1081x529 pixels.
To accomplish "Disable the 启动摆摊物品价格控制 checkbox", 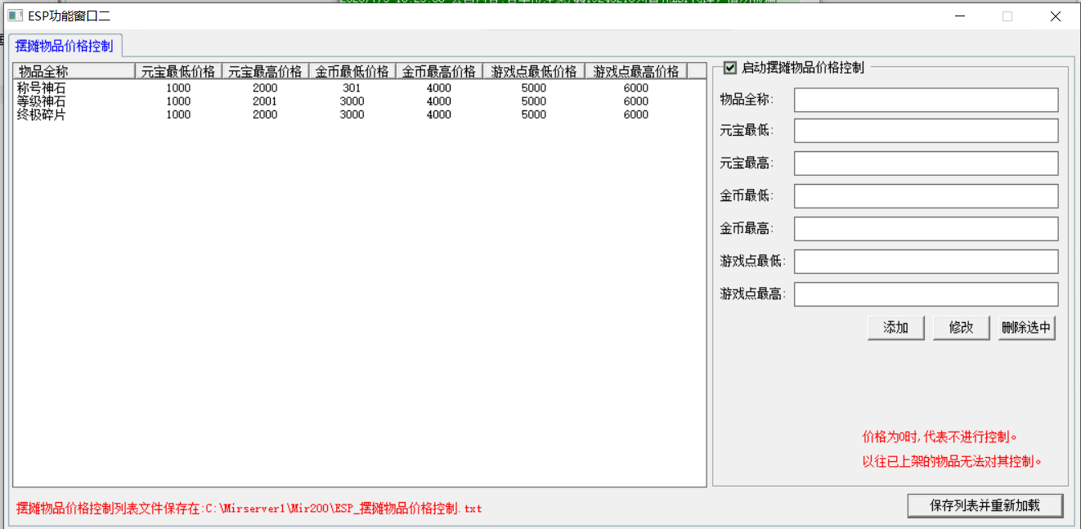I will pyautogui.click(x=729, y=68).
